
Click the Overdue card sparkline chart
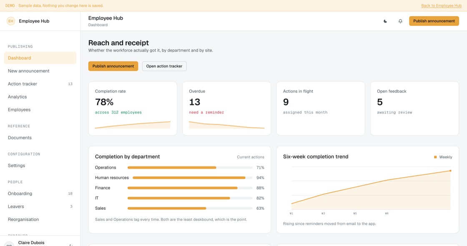click(x=227, y=125)
